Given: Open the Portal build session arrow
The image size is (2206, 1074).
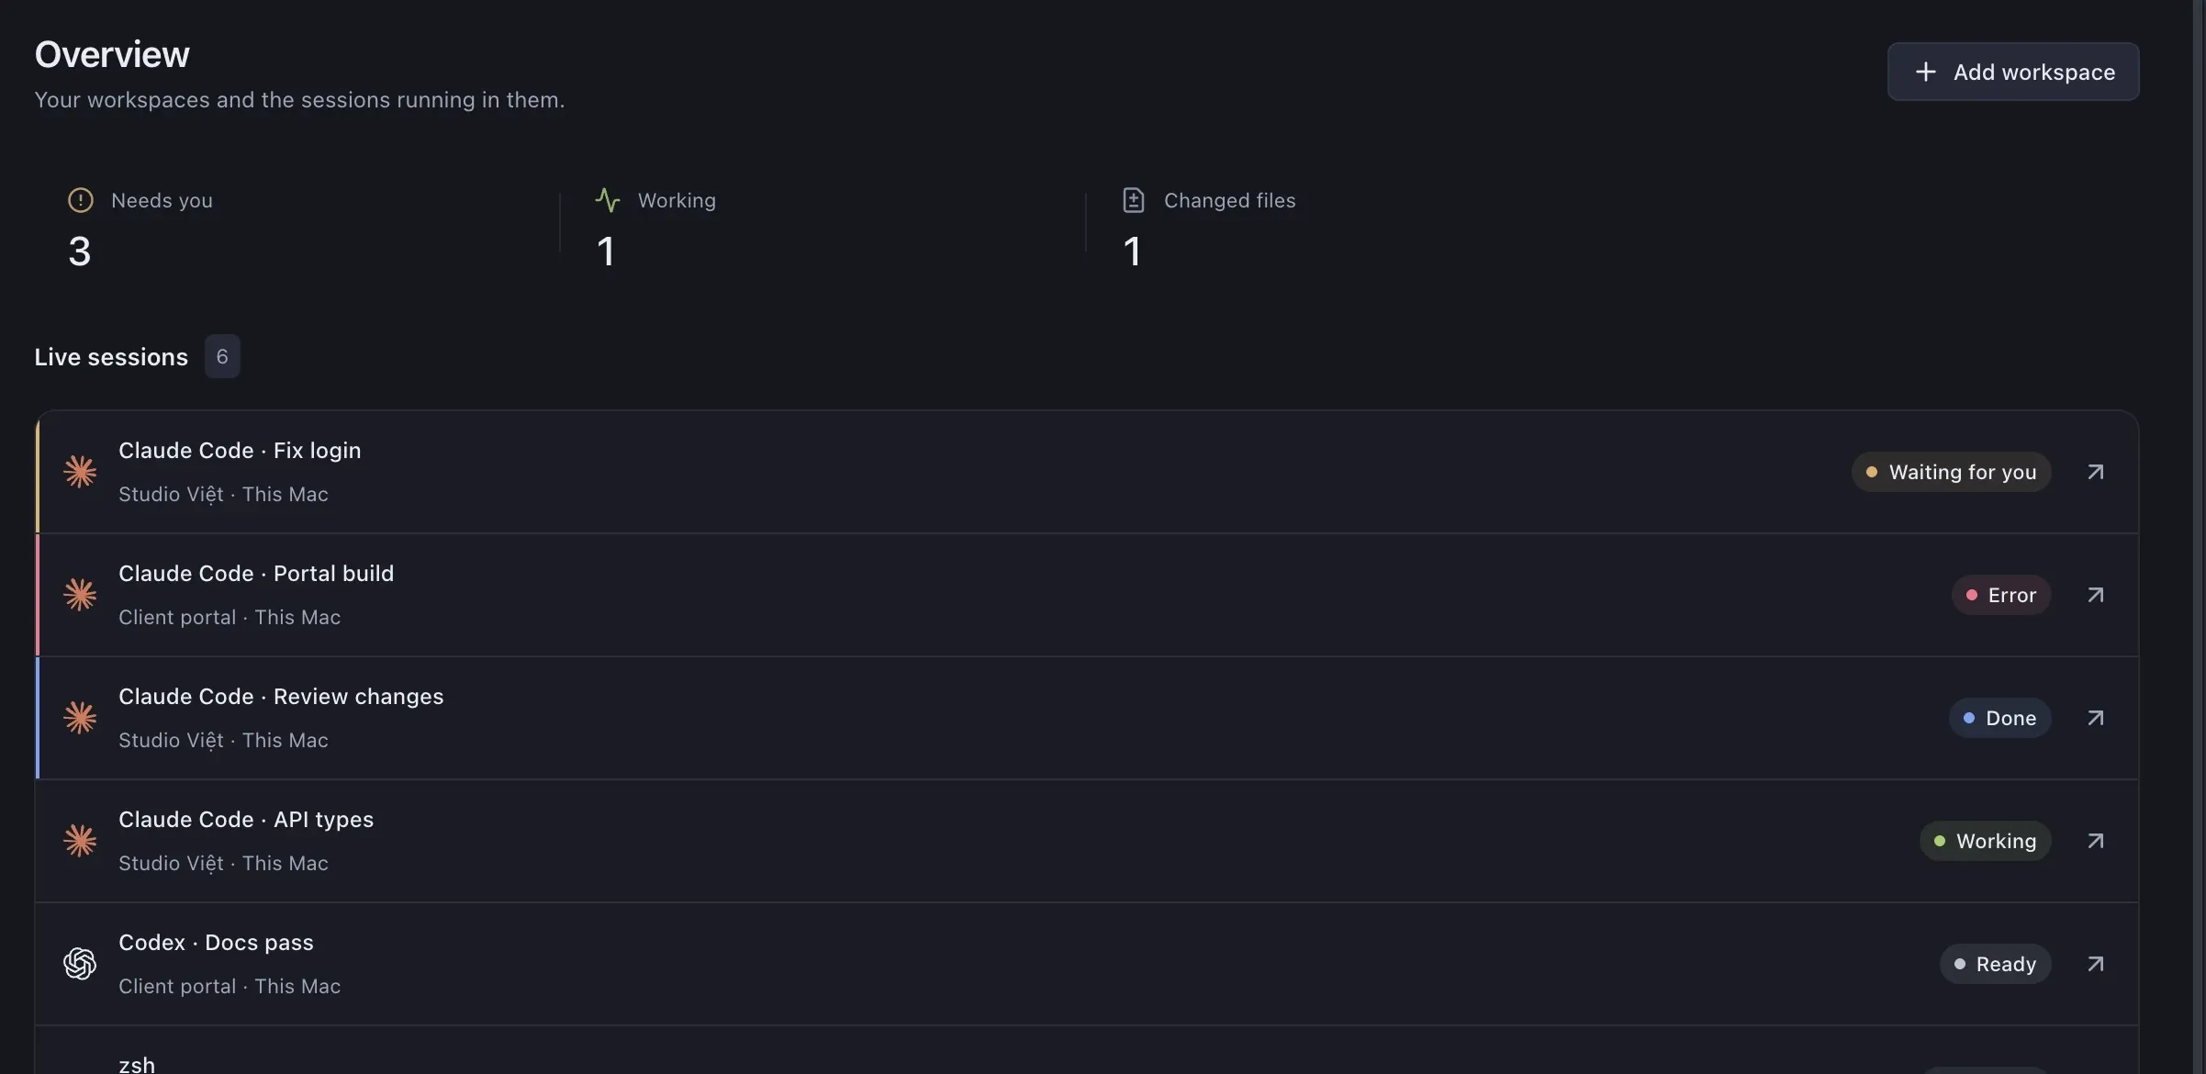Looking at the screenshot, I should (x=2095, y=595).
